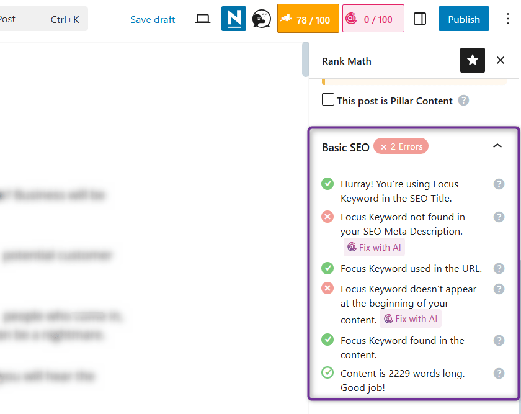Click Fix with AI for beginning of content
521x414 pixels.
pos(411,318)
